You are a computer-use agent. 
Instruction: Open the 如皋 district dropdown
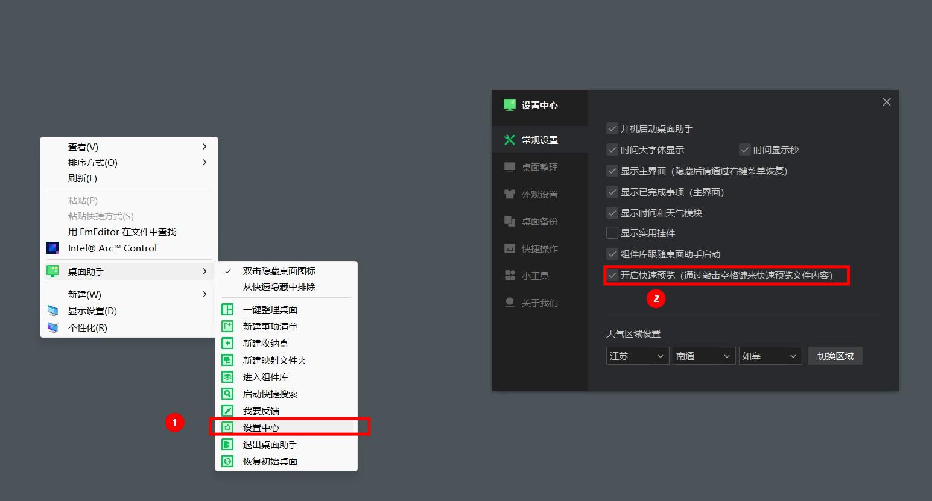[770, 356]
